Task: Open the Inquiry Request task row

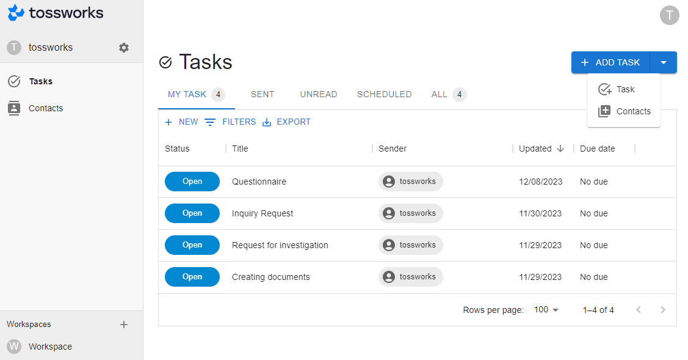Action: (263, 213)
